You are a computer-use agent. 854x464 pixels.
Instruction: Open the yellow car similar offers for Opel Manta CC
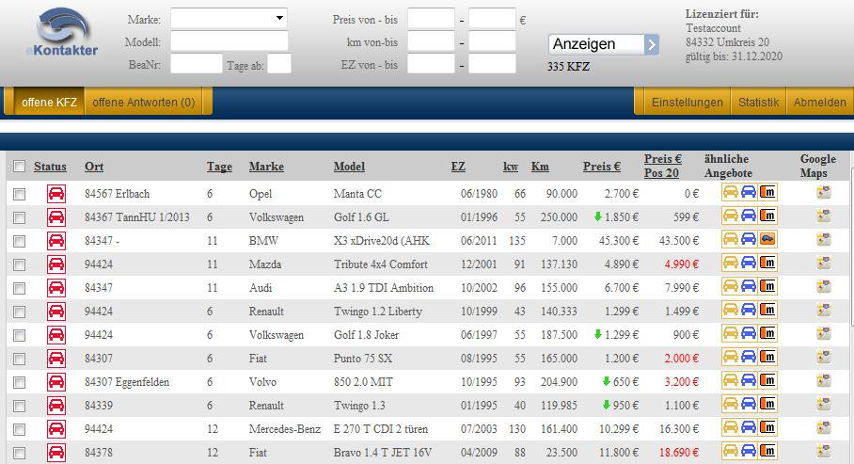pos(731,192)
